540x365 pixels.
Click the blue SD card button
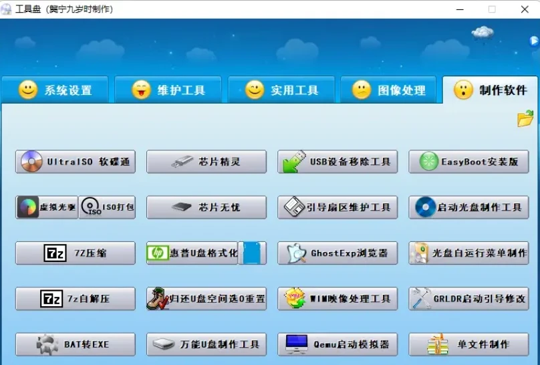[x=253, y=253]
